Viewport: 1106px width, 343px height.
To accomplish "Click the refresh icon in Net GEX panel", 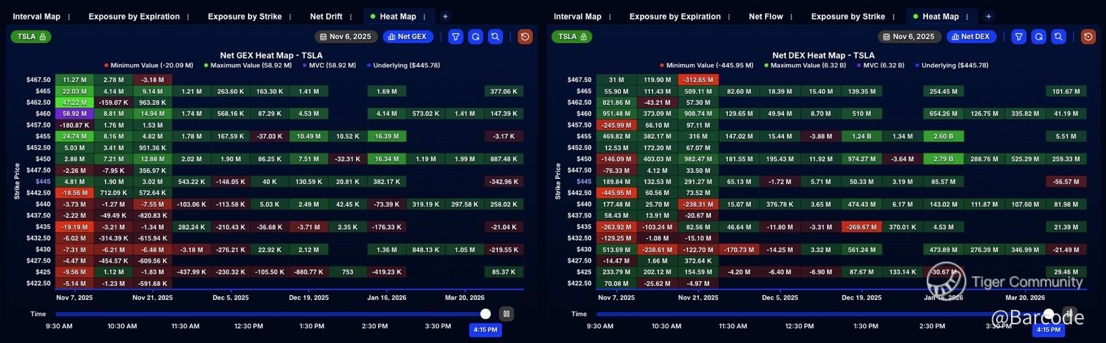I will [476, 37].
